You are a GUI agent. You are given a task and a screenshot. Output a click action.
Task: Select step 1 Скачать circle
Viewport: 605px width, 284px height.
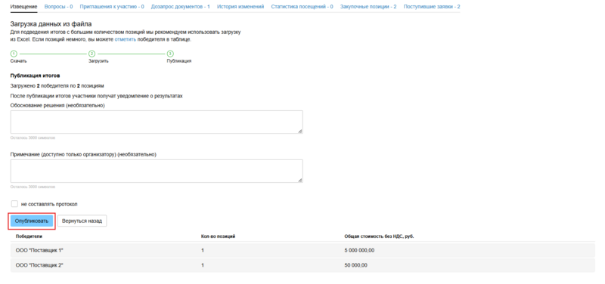pyautogui.click(x=14, y=54)
